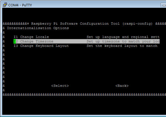
Task: Activate the <Select> button
Action: pos(60,86)
